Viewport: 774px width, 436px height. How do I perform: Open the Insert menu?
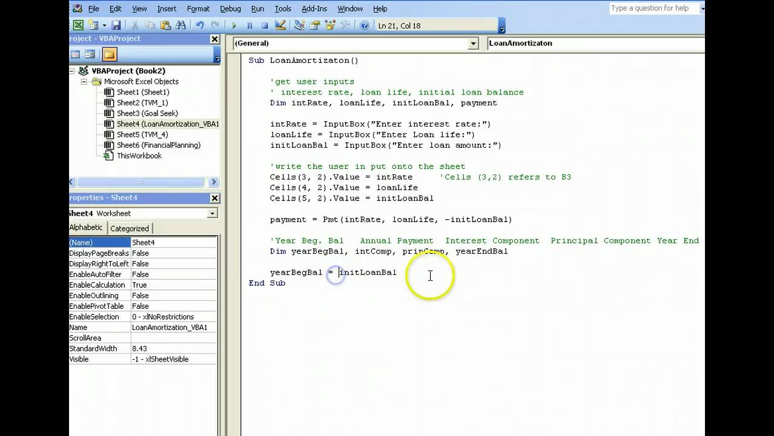click(167, 8)
